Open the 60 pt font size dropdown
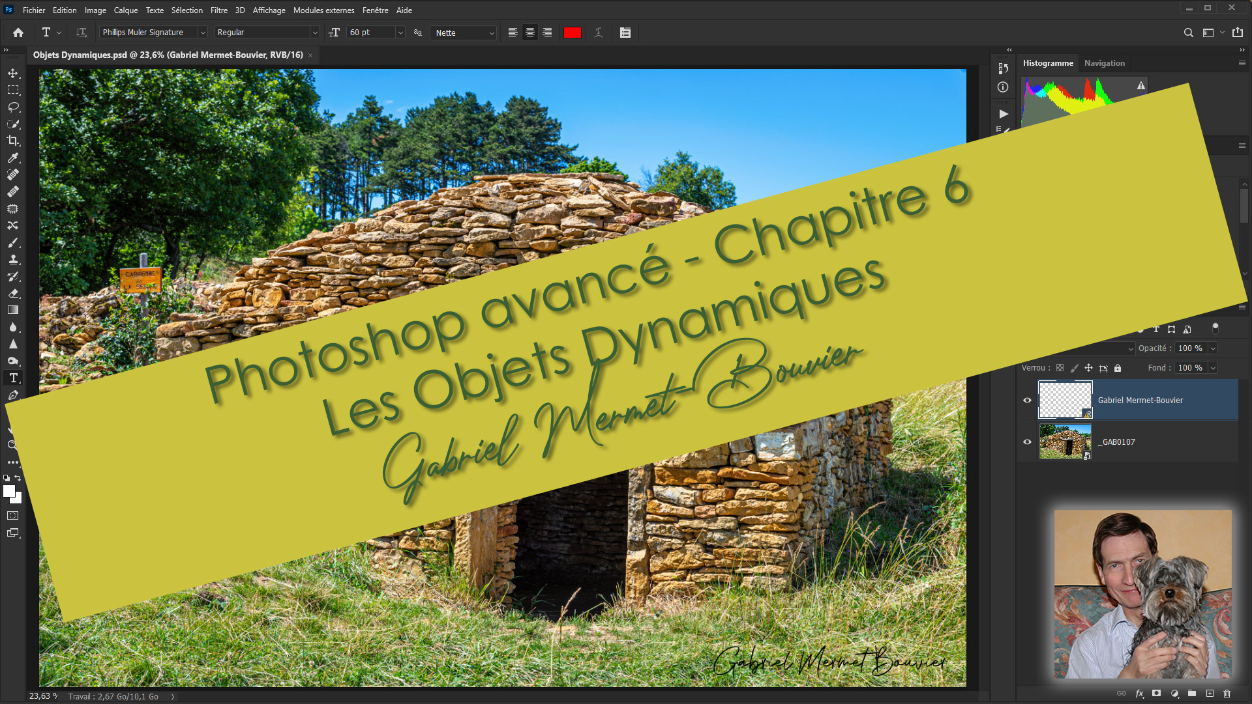The width and height of the screenshot is (1252, 704). click(400, 33)
